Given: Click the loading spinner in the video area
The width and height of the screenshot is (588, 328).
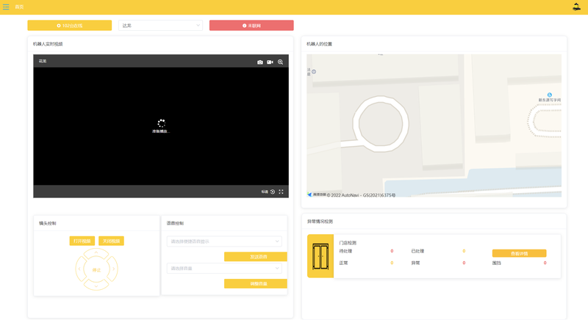Looking at the screenshot, I should pos(161,123).
